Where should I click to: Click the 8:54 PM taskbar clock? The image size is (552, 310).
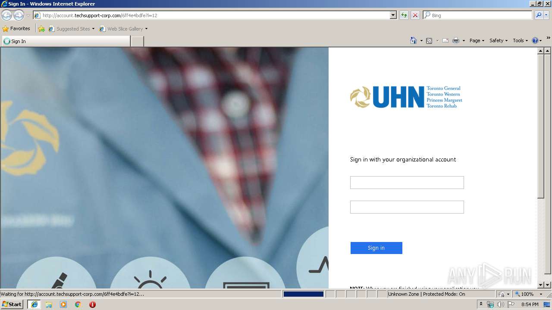(530, 304)
